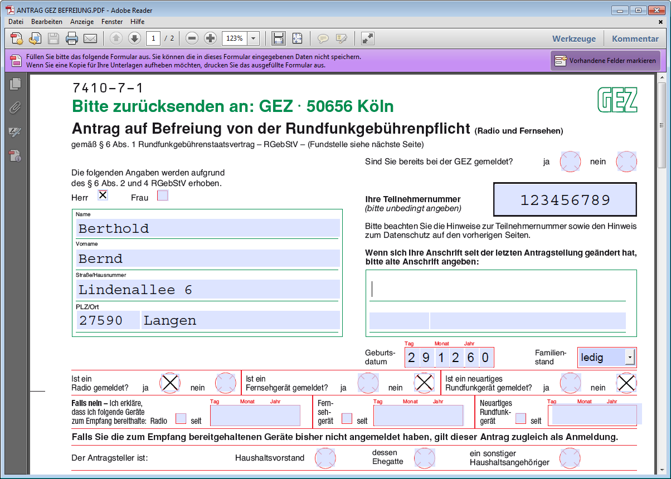671x479 pixels.
Task: Open page thumbnails side panel
Action: click(15, 84)
